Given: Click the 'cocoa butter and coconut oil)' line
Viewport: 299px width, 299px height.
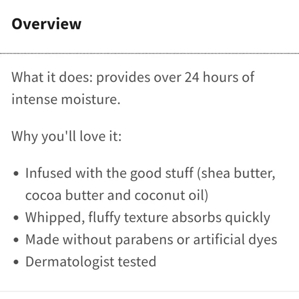Looking at the screenshot, I should click(x=117, y=196).
